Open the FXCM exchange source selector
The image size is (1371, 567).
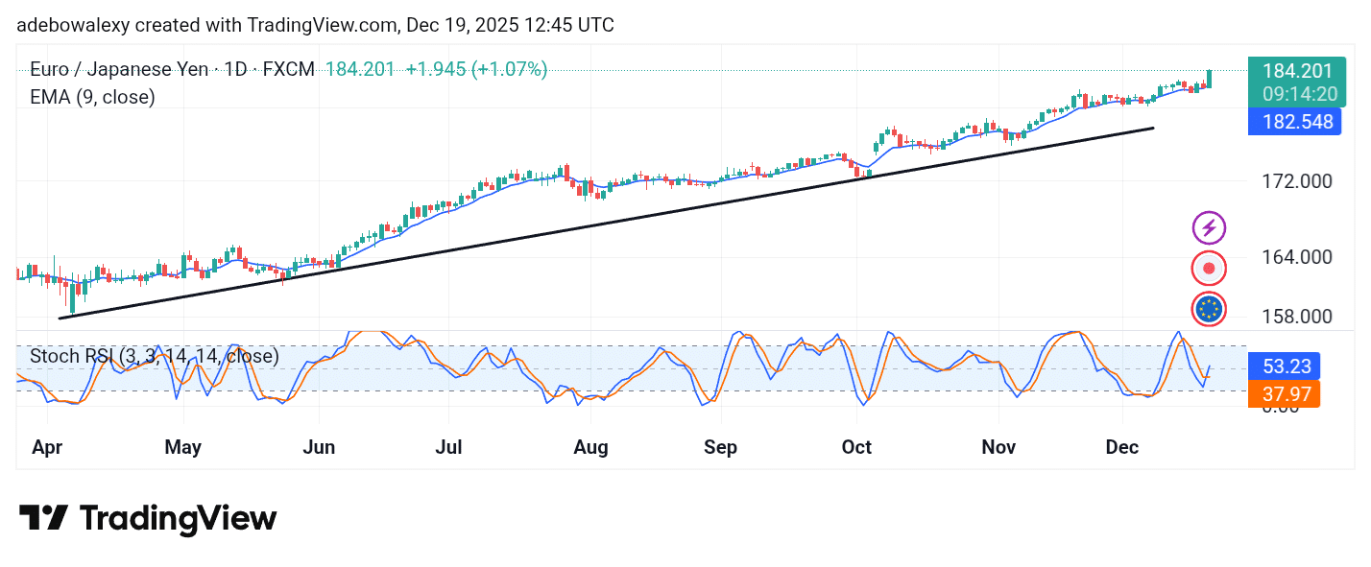tap(288, 69)
